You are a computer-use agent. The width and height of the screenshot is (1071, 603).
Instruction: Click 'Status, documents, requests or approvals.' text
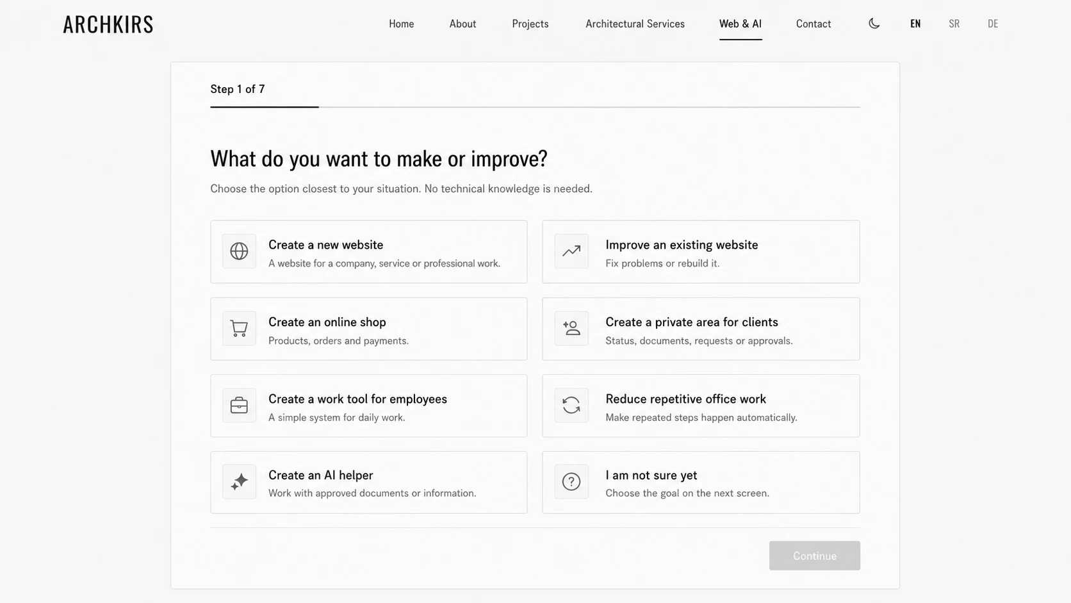[x=699, y=341]
